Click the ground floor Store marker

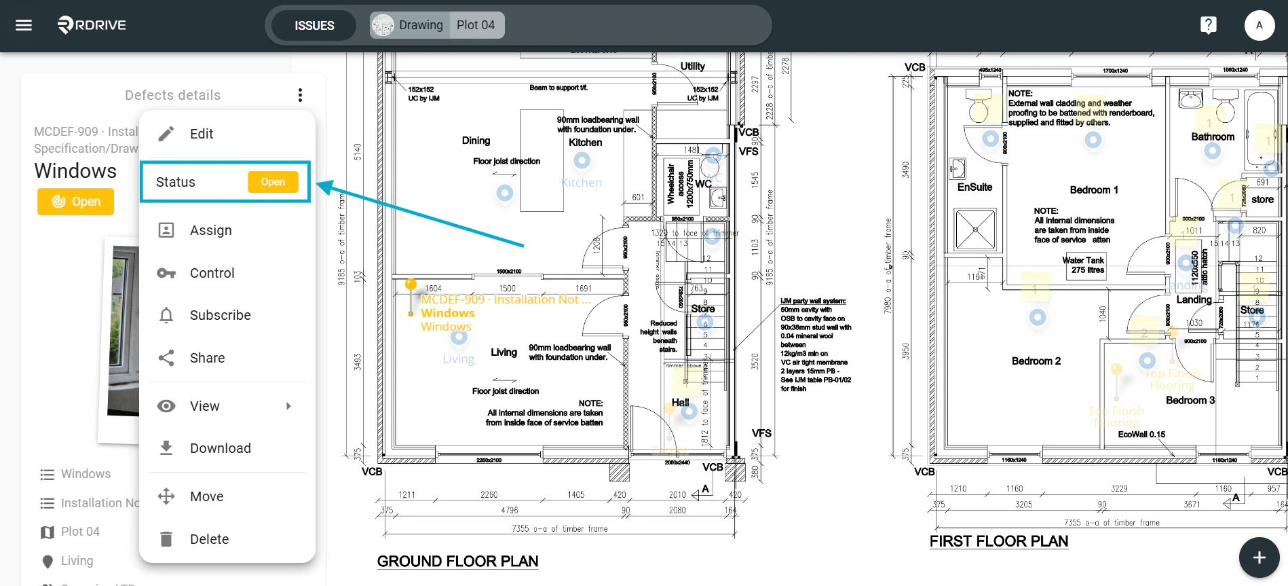[705, 323]
